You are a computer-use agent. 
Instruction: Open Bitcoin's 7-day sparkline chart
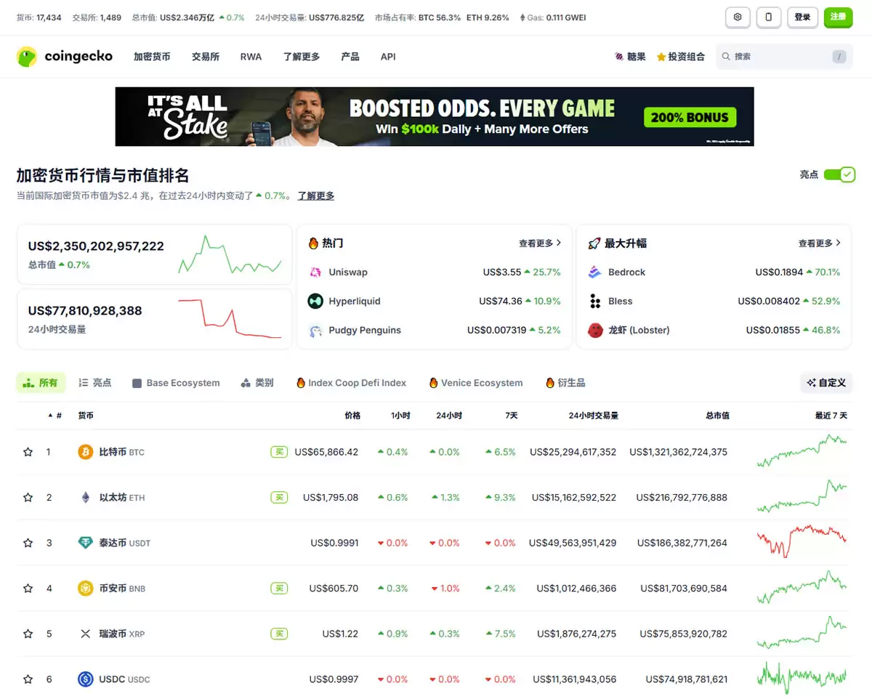pyautogui.click(x=802, y=452)
